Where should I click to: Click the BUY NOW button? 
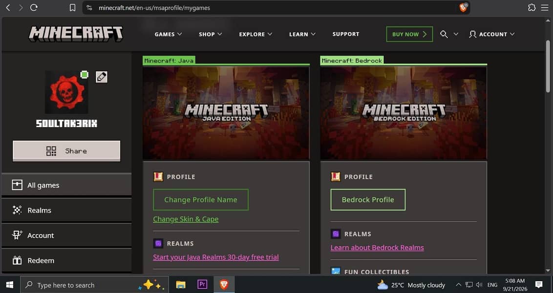coord(409,34)
